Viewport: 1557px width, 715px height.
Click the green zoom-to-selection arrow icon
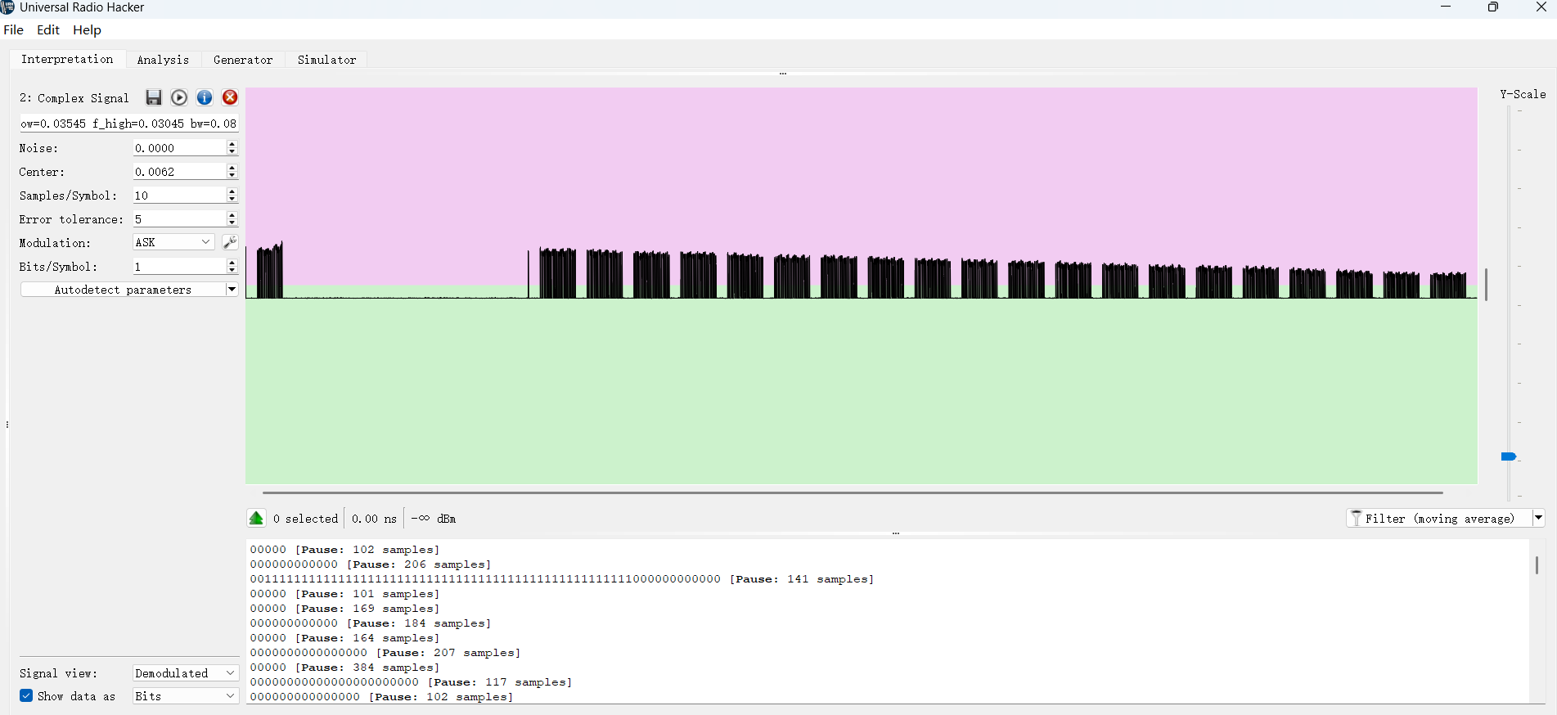coord(256,519)
